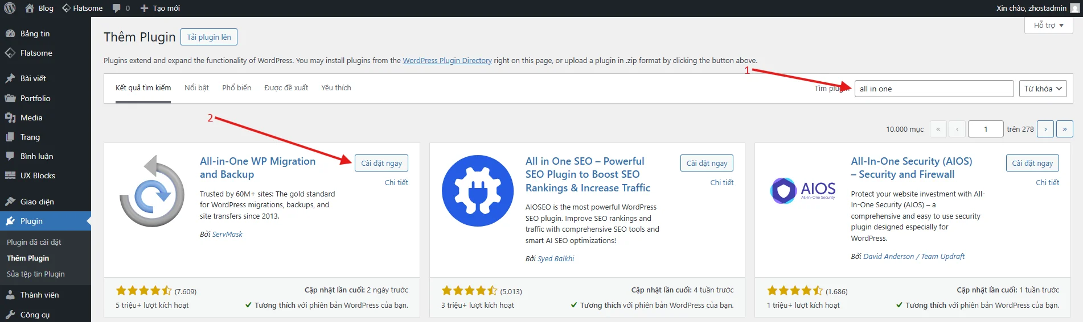Screen dimensions: 1083x322
Task: Click the Bình luận comment icon
Action: [x=10, y=156]
